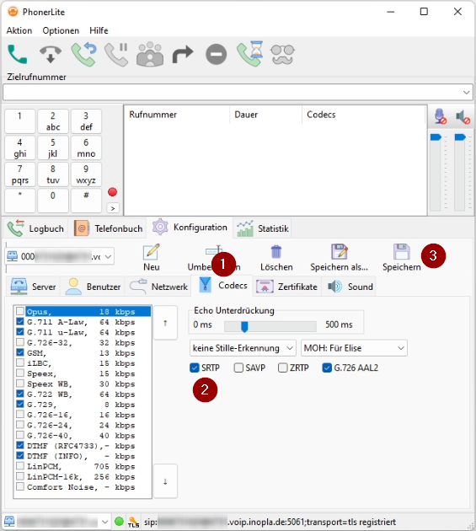Click the red record button

(112, 192)
